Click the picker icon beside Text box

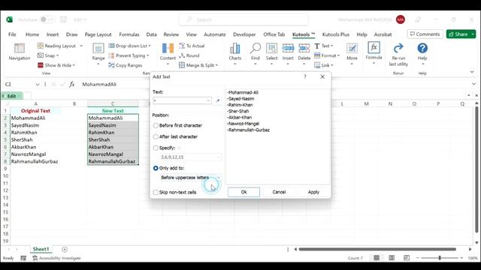(x=217, y=100)
